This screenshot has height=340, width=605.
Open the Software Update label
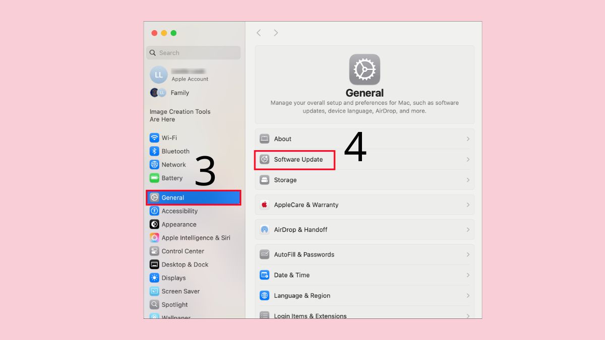(x=298, y=159)
